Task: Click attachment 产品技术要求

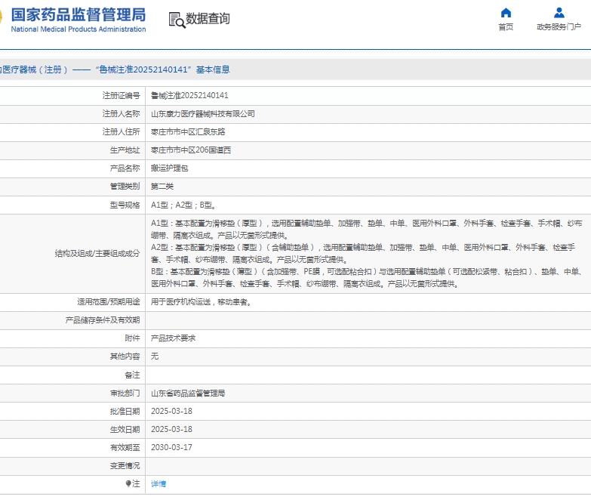Action: 173,338
